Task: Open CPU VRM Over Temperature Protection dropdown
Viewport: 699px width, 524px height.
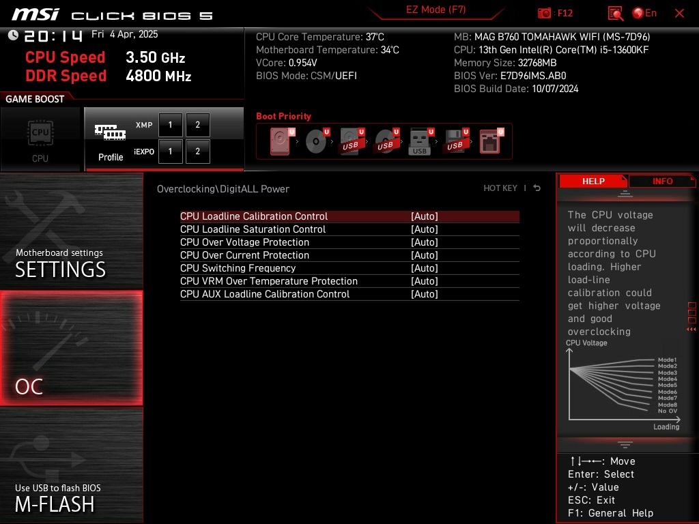Action: point(349,281)
